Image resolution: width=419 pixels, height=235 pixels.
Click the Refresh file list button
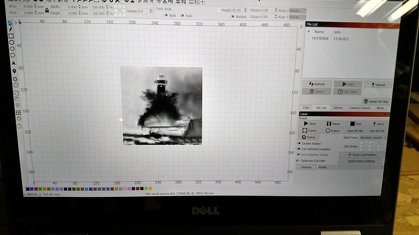click(x=317, y=84)
